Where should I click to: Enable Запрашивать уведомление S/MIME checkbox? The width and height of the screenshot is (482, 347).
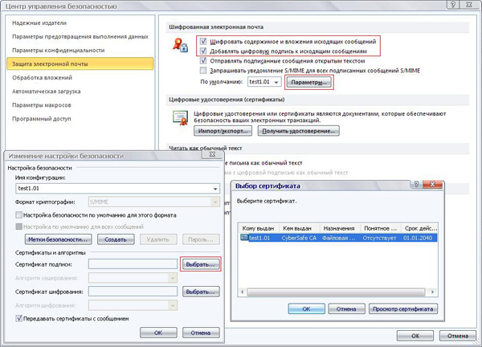pos(203,71)
